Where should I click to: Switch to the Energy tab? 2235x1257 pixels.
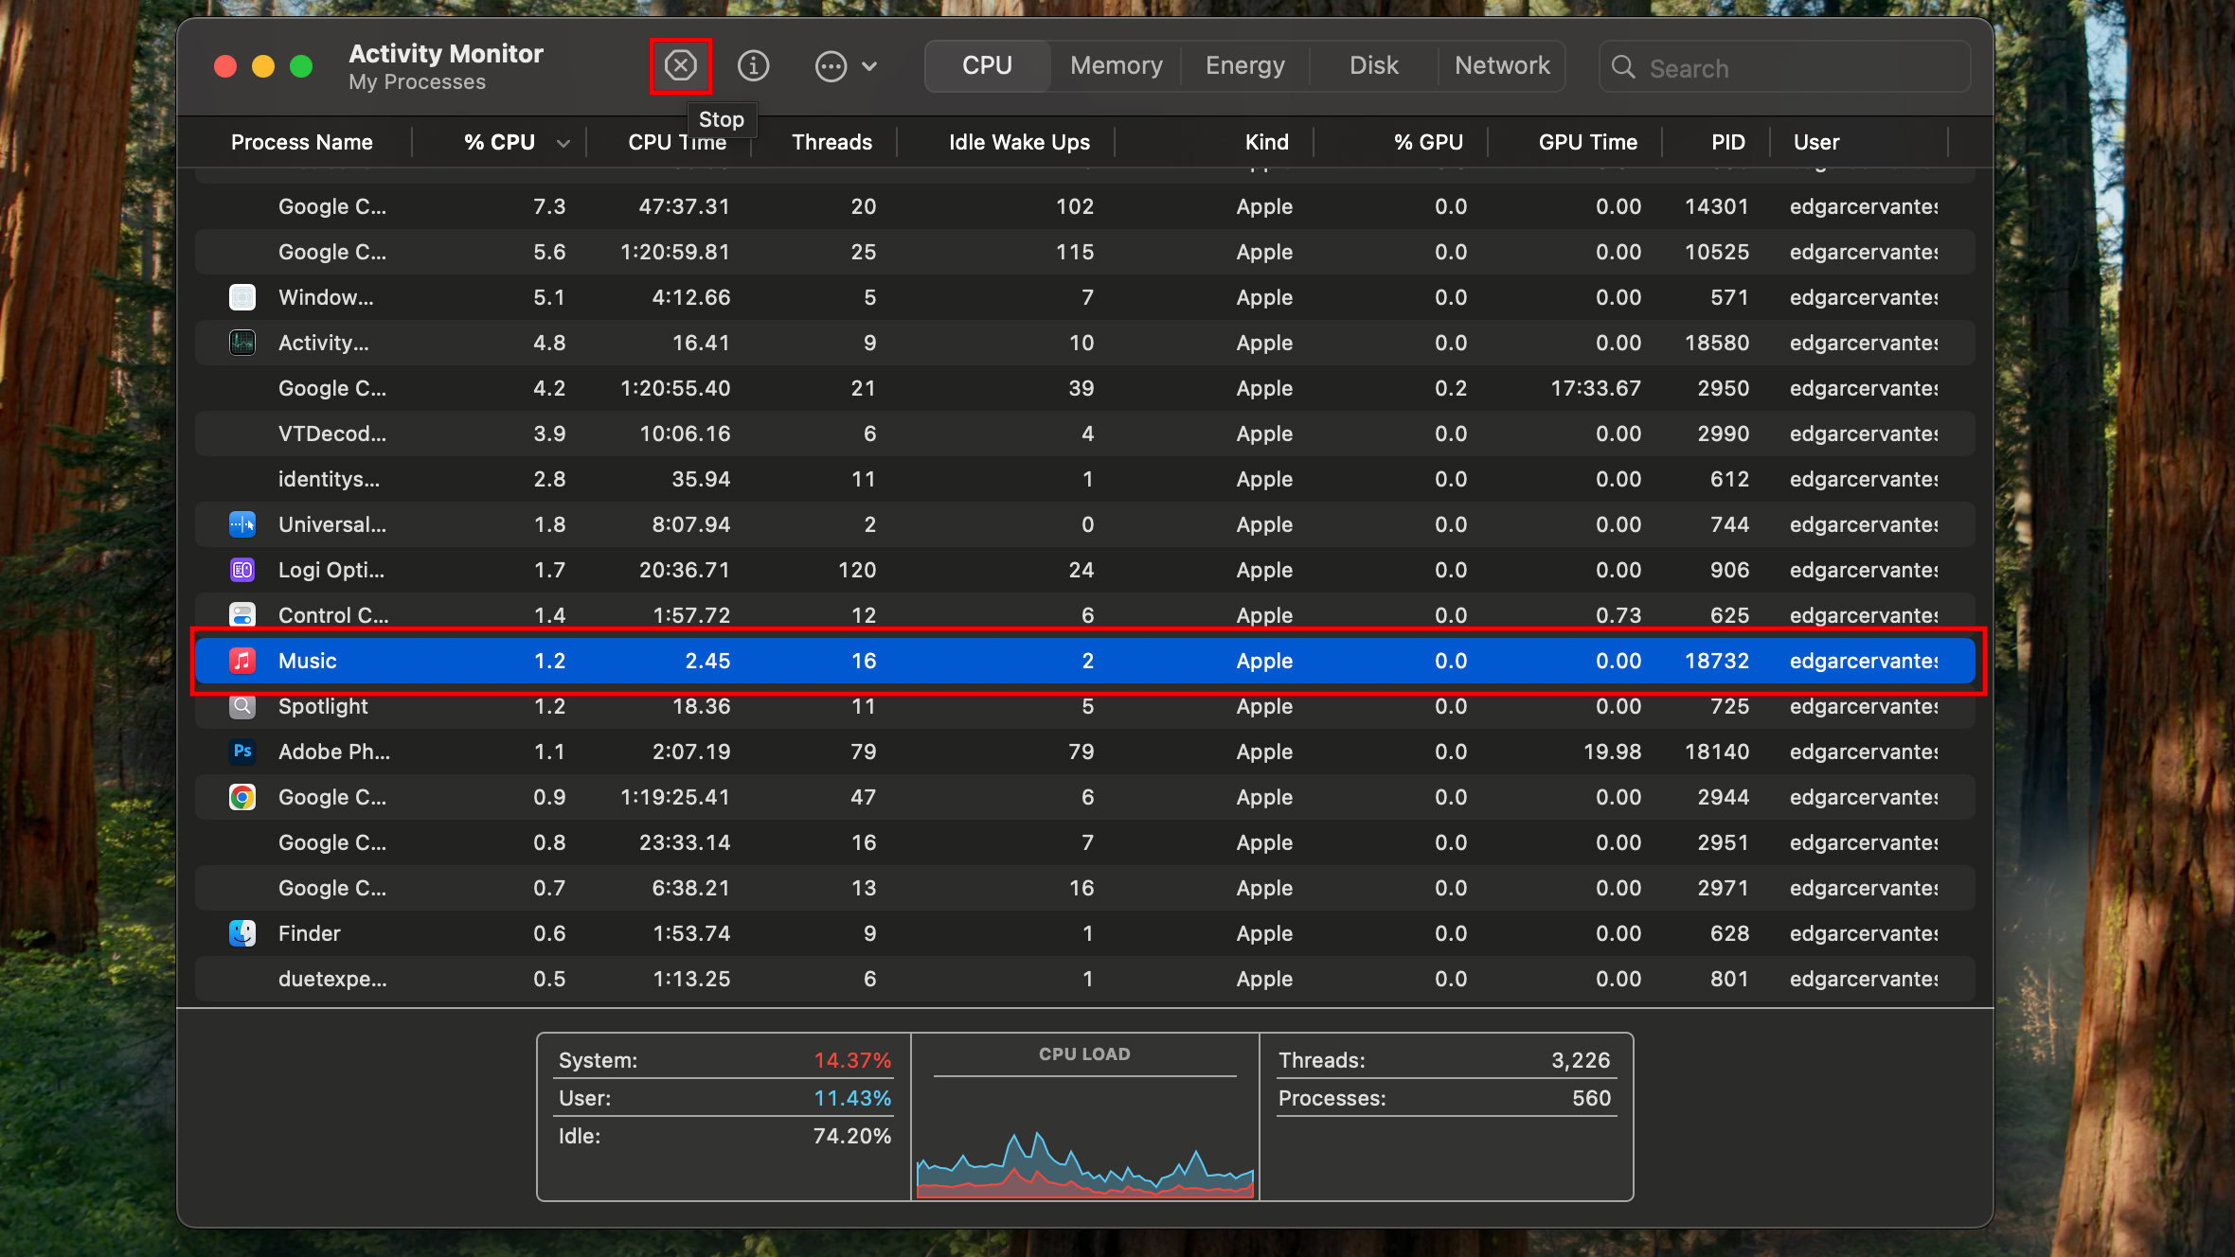[1243, 66]
